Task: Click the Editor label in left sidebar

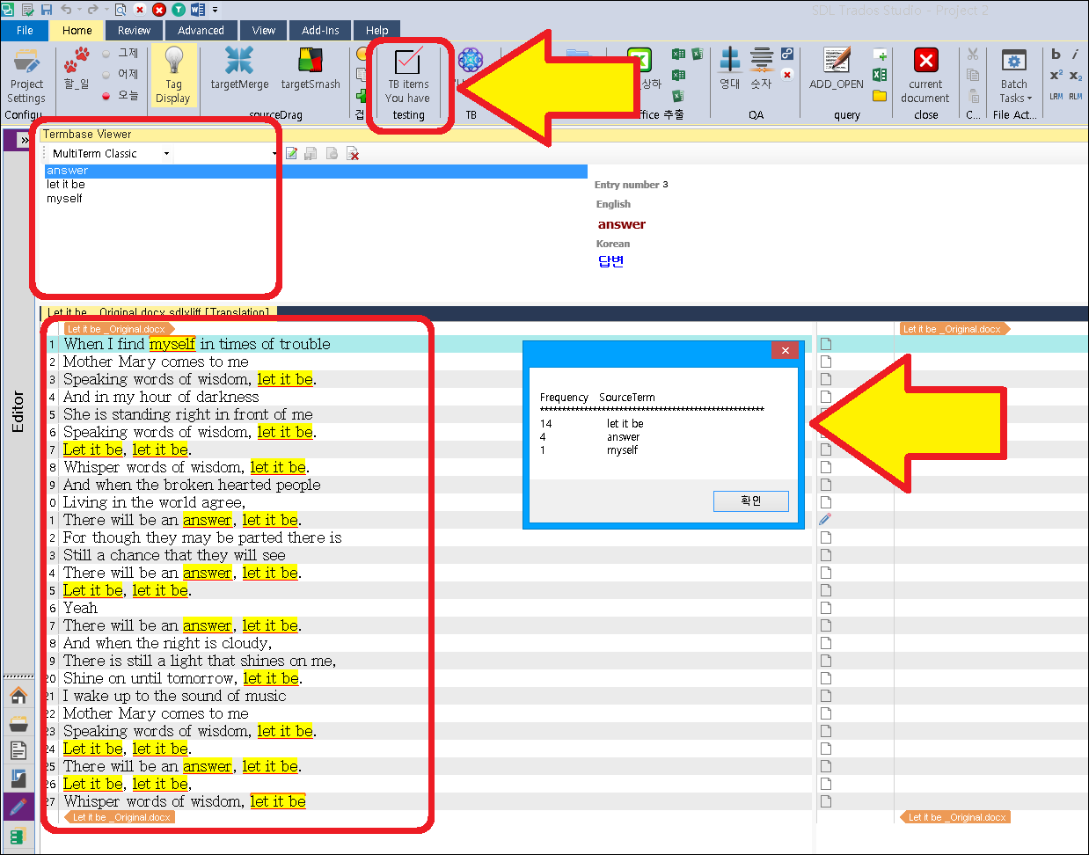Action: click(18, 411)
